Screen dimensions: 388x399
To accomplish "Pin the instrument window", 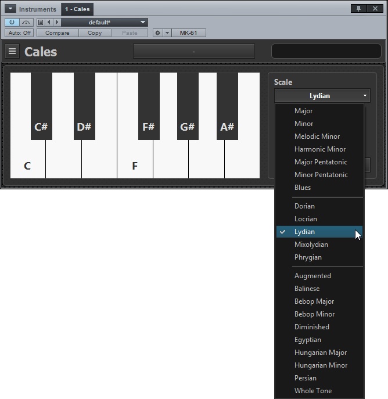I will point(359,9).
